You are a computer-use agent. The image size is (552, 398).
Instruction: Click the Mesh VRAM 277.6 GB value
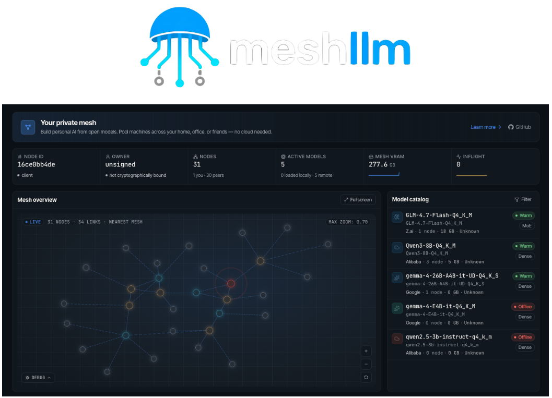point(382,164)
